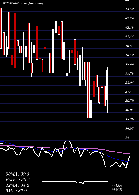
Task: Click the munafasutra.org source label
Action: [x=32, y=3]
